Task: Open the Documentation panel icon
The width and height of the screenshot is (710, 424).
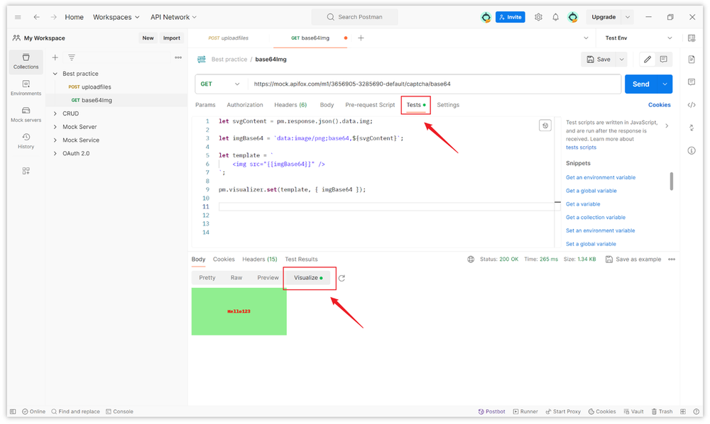Action: click(692, 59)
